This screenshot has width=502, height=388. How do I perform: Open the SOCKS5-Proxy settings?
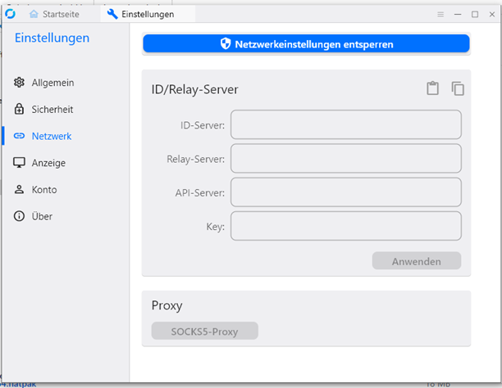pos(204,332)
